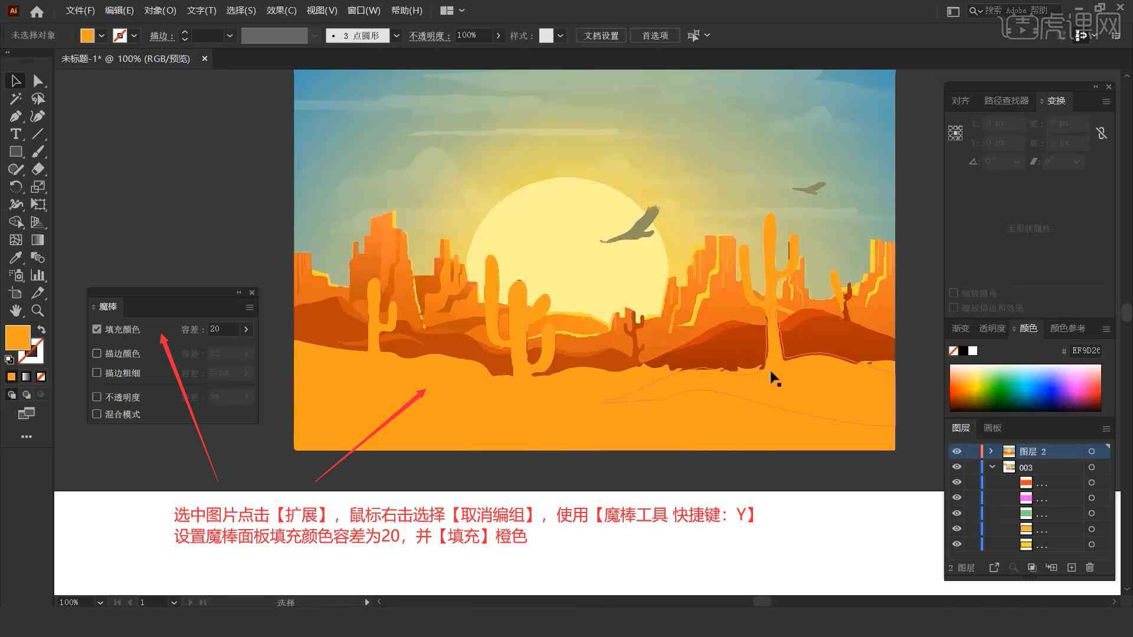Select the Zoom tool

click(37, 310)
